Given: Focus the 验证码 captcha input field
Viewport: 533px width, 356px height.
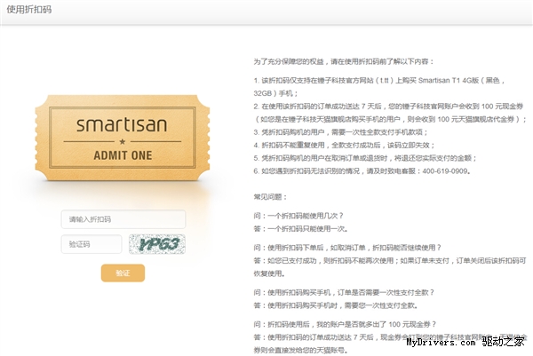Looking at the screenshot, I should 91,244.
